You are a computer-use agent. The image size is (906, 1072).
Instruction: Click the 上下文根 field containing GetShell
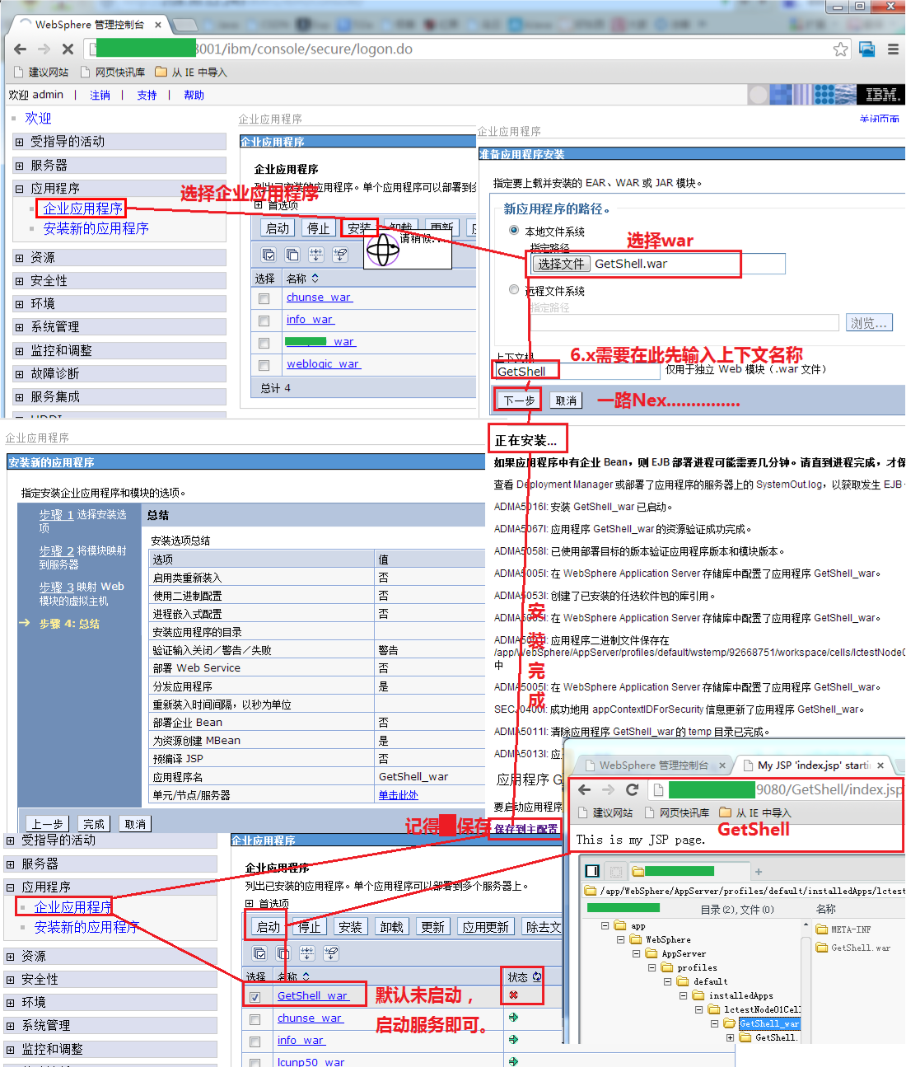577,372
